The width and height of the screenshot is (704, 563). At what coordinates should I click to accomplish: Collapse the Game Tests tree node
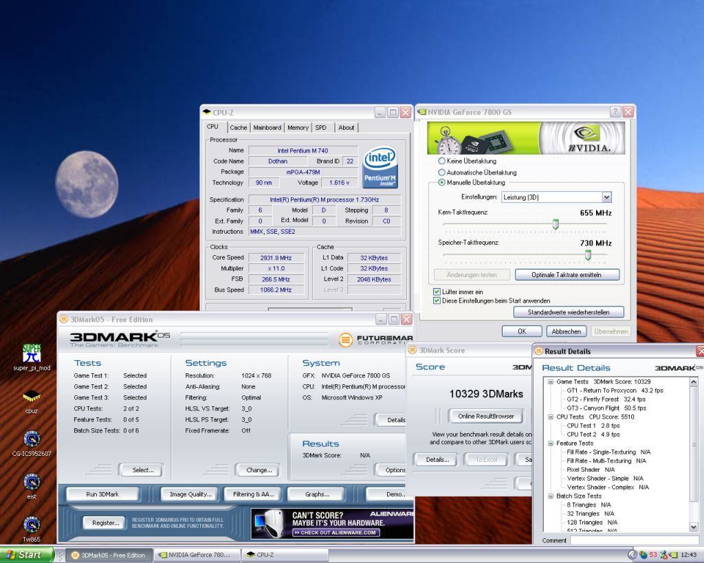coord(551,382)
